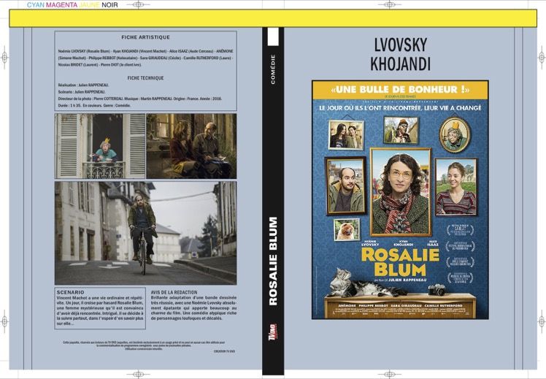Click the yellow color bar at top

[x=273, y=18]
